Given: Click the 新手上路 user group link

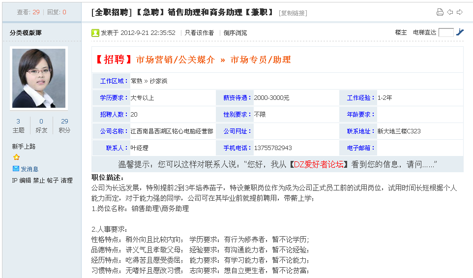Looking at the screenshot, I should coord(24,147).
